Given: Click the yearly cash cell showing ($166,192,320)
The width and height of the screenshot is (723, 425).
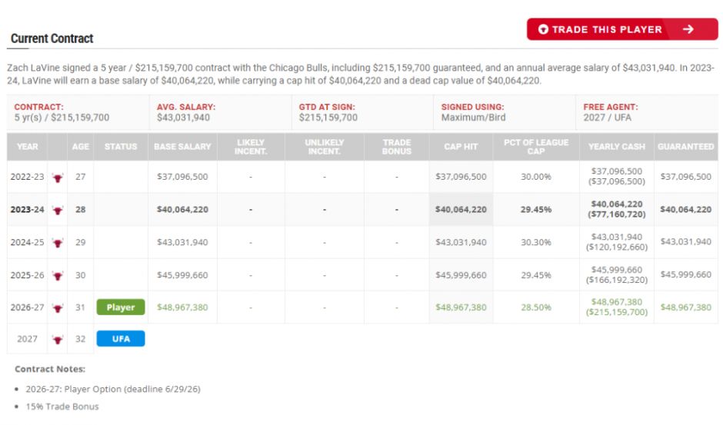Looking at the screenshot, I should pos(617,274).
